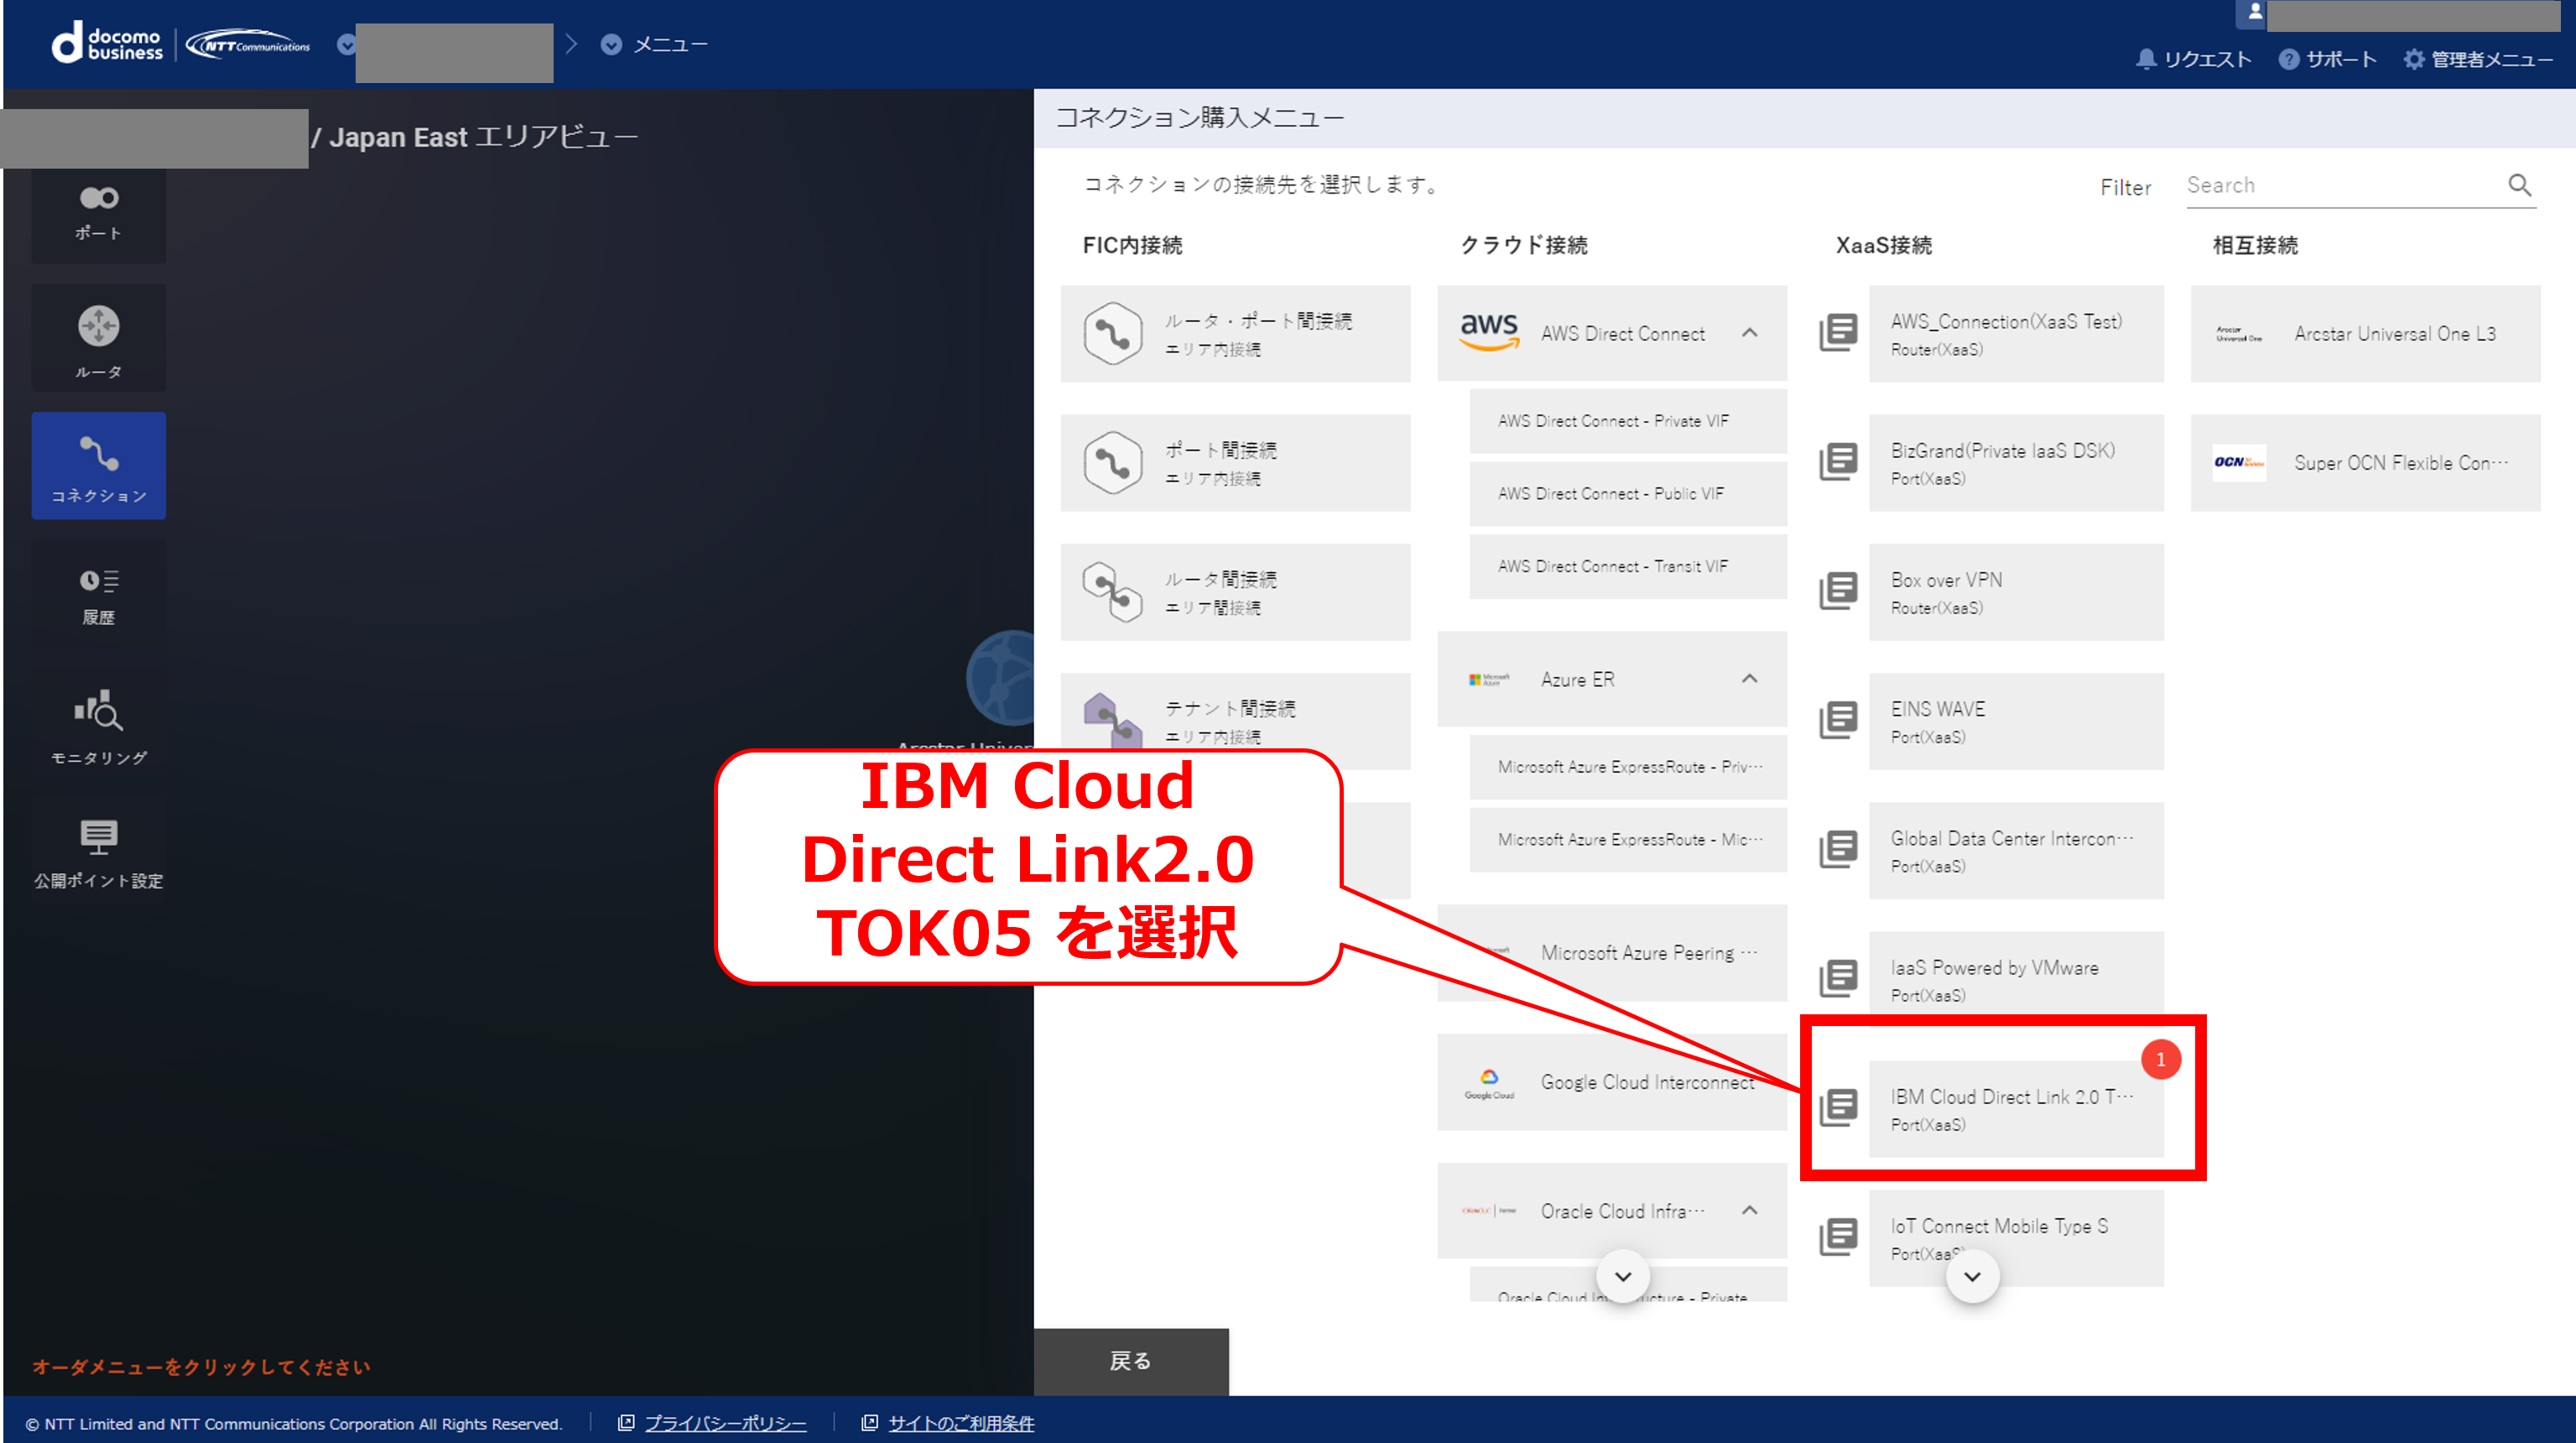Screen dimensions: 2576x1443
Task: Collapse the Oracle Cloud Infra group
Action: tap(1749, 1210)
